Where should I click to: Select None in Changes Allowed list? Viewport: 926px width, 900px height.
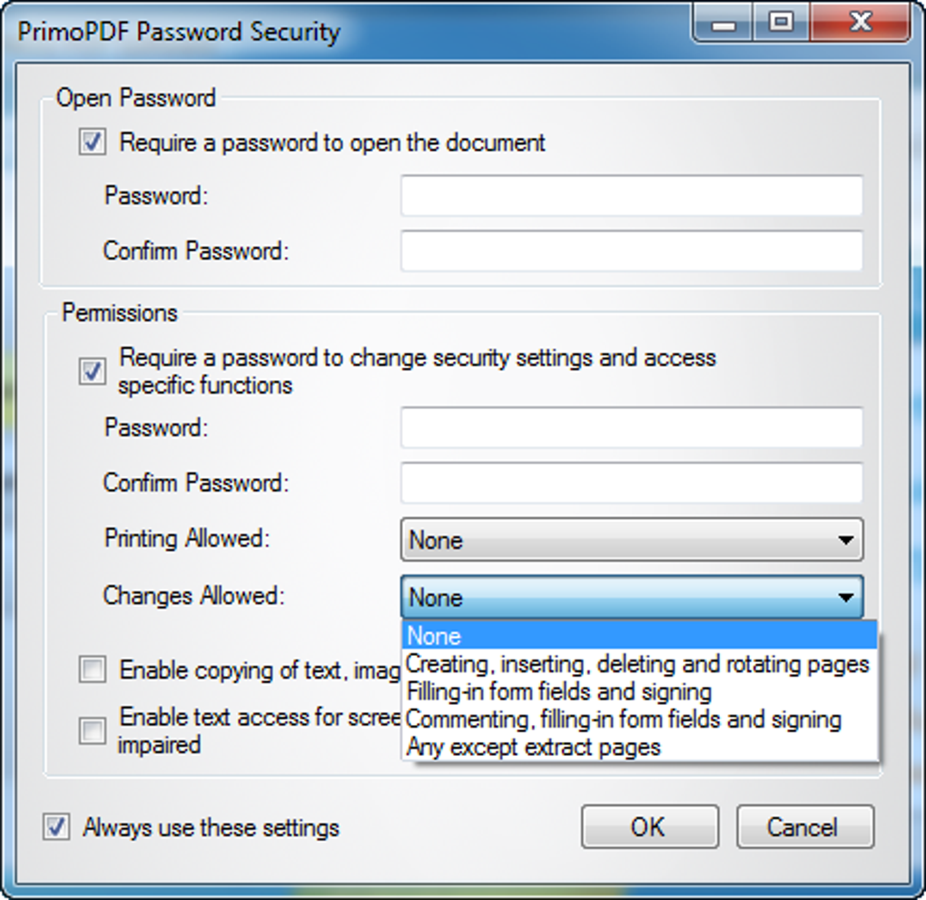coord(434,636)
